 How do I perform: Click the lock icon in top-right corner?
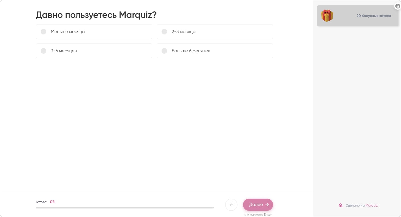[x=398, y=6]
